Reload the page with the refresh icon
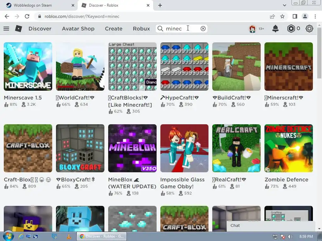This screenshot has height=241, width=322. [27, 16]
